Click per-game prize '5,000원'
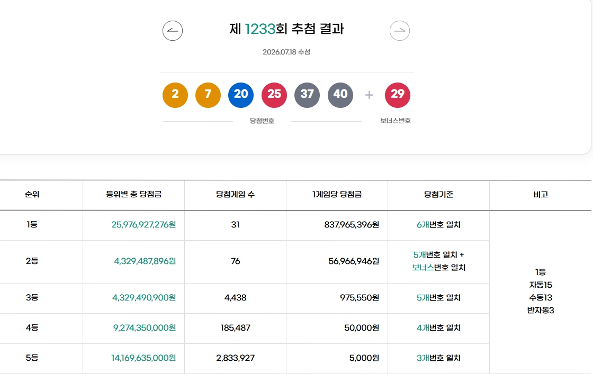 [364, 358]
